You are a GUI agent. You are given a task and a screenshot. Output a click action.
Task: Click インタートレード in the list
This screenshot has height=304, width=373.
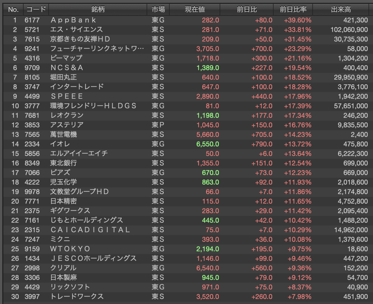77,87
